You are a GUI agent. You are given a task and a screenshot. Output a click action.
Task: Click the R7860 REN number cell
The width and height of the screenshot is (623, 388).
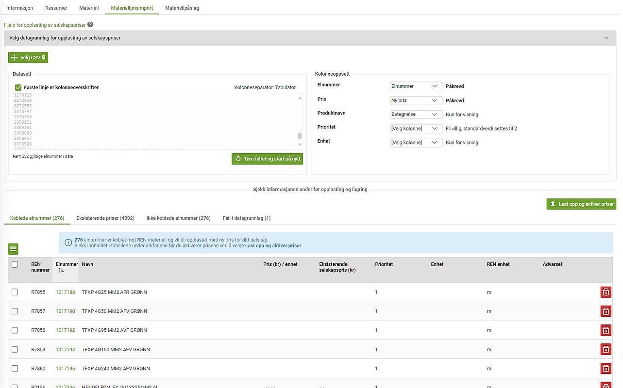point(38,369)
